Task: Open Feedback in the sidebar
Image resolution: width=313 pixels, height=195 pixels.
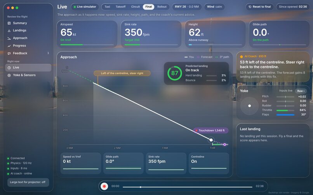Action: pos(28,53)
